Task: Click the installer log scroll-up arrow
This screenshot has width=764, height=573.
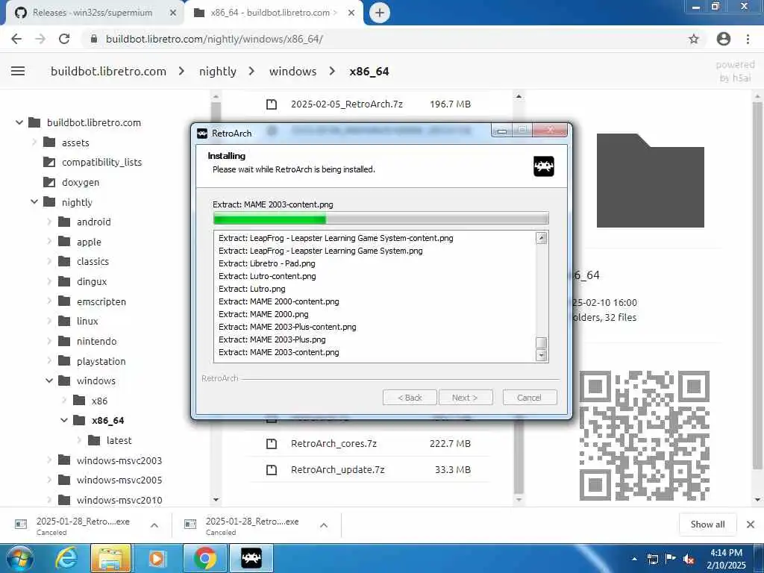Action: (542, 238)
